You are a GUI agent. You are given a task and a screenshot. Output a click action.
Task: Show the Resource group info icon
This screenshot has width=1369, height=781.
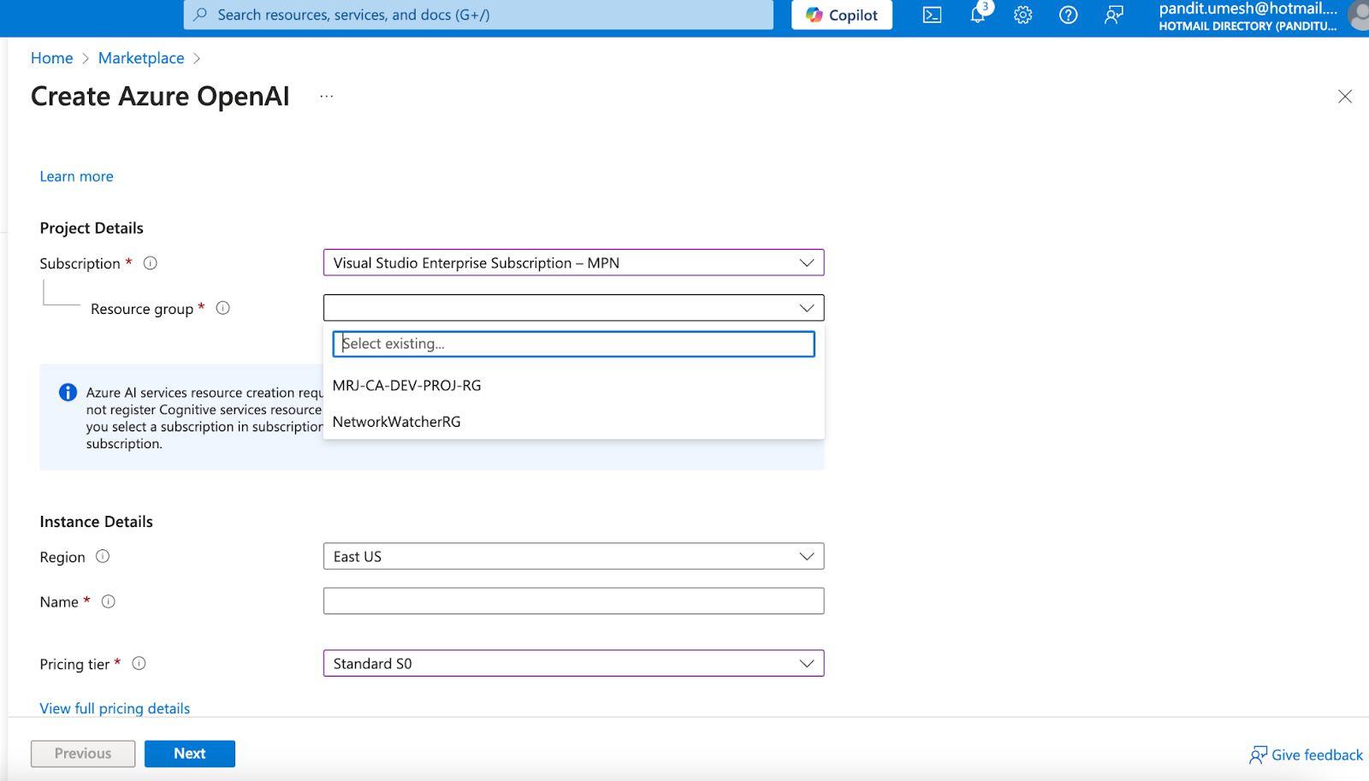[223, 308]
